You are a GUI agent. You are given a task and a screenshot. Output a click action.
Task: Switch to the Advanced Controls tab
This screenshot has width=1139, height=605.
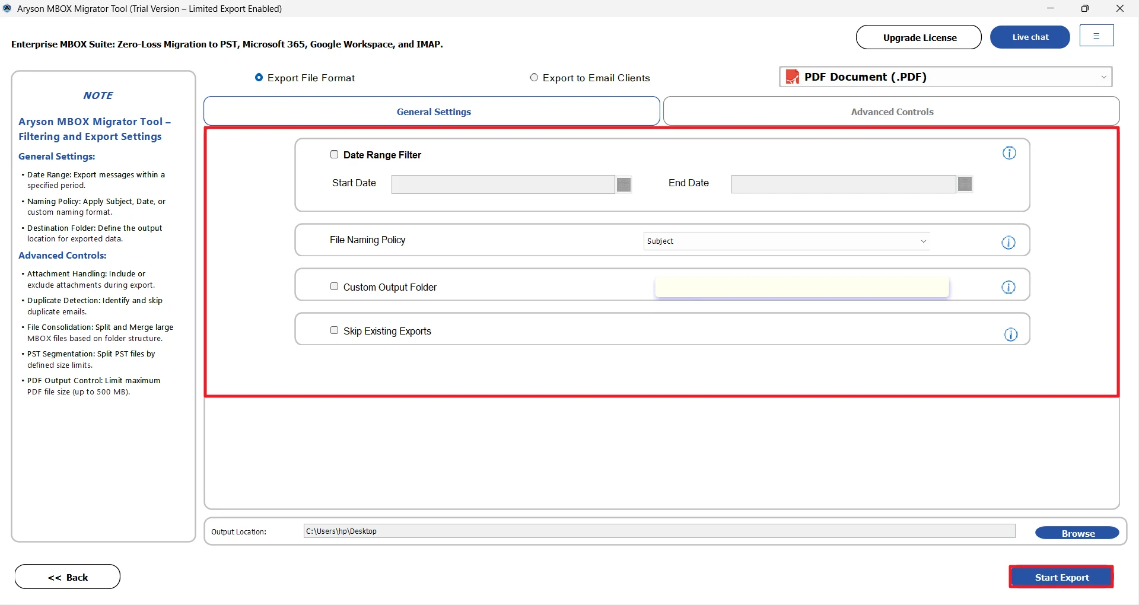(x=892, y=112)
